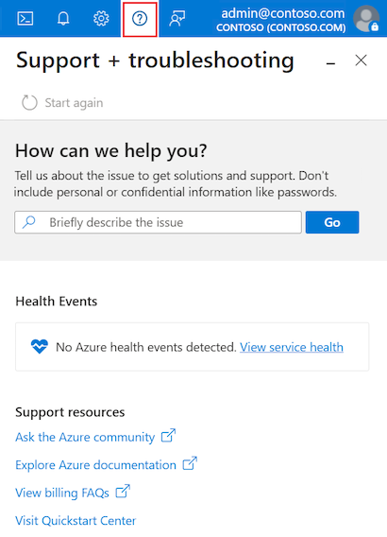The width and height of the screenshot is (387, 537).
Task: Click external link icon beside billing FAQs
Action: tap(123, 491)
